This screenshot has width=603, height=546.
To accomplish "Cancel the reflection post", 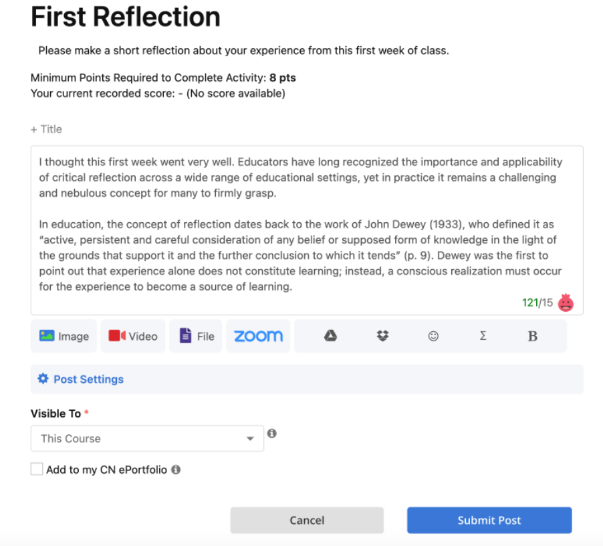I will point(307,520).
